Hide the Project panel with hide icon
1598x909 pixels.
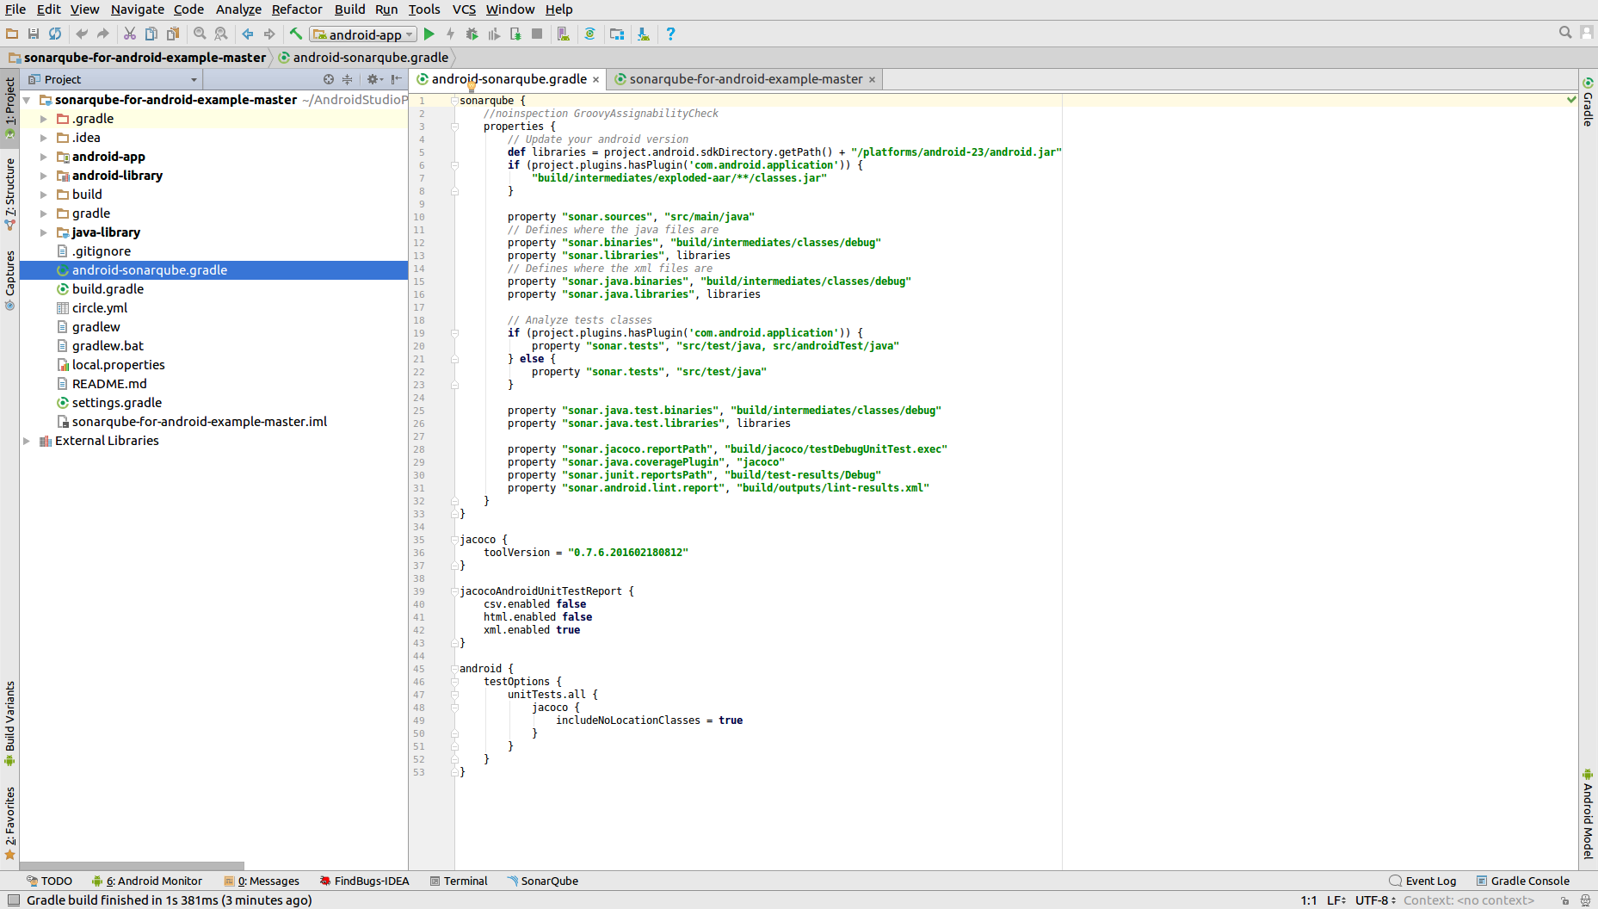(396, 79)
